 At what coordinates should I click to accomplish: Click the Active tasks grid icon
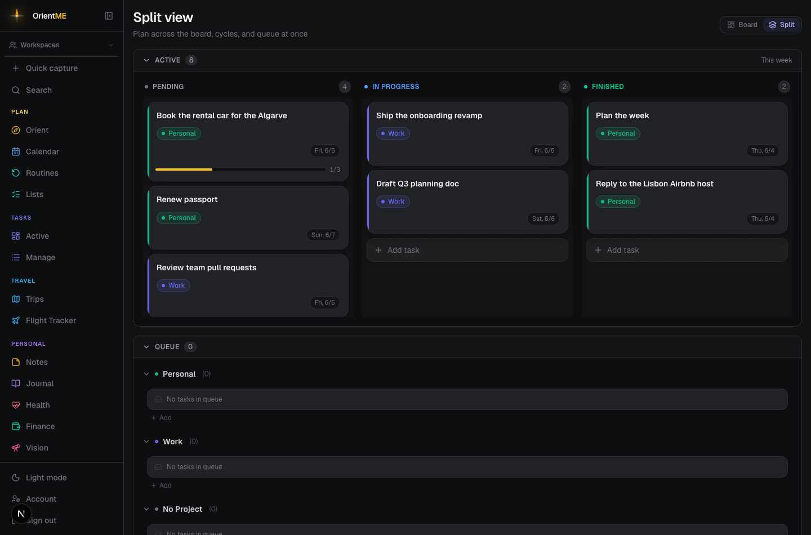(x=16, y=236)
